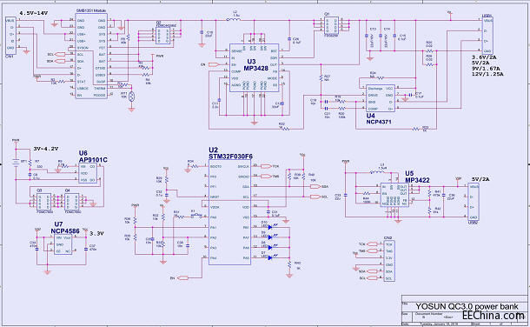Screen dimensions: 530x327
Task: Click the CN1 input connector
Action: (x=10, y=35)
